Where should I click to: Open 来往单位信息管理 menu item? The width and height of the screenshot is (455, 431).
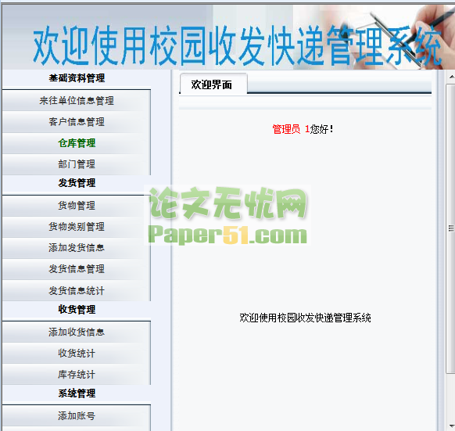[x=77, y=101]
